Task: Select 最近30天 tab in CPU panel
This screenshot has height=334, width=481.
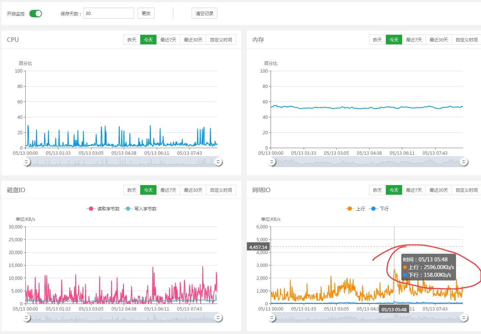Action: point(193,40)
